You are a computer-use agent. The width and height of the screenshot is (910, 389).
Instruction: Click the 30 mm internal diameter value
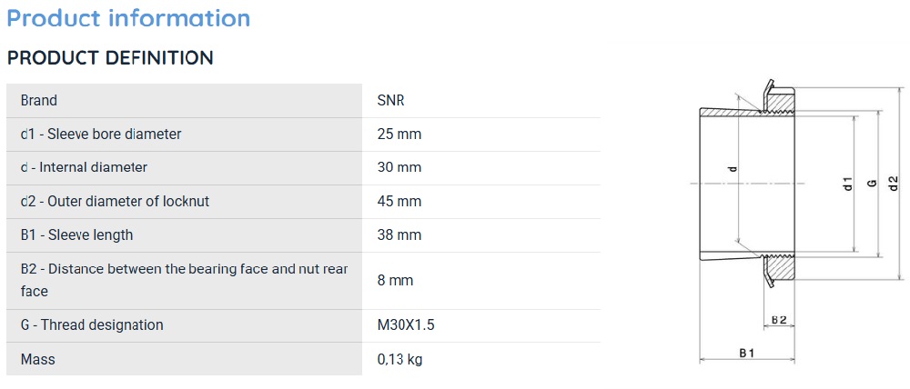[399, 167]
